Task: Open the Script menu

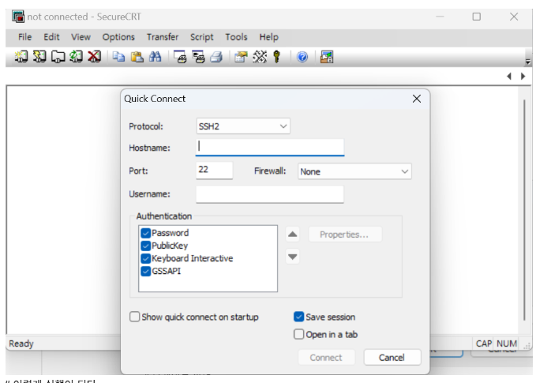Action: tap(201, 37)
